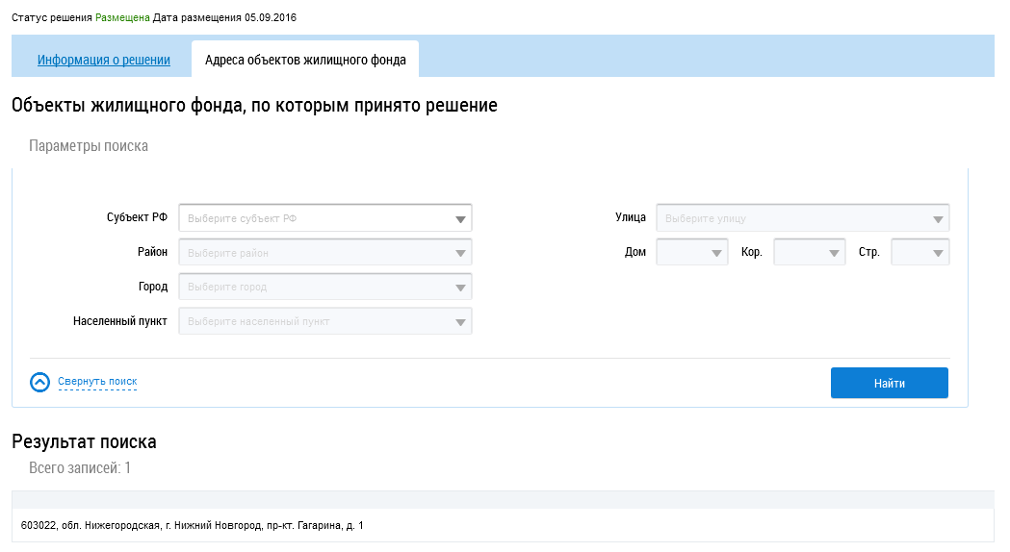The height and width of the screenshot is (552, 1010).
Task: Select Адреса объектов жилищного фонда tab
Action: point(305,60)
